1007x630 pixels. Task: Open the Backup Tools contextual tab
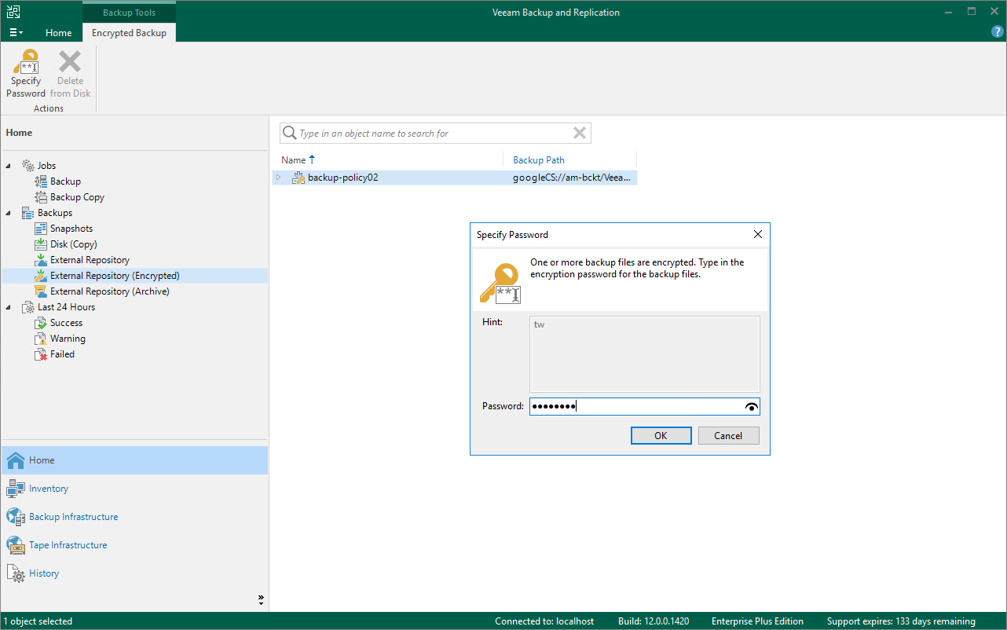click(129, 13)
